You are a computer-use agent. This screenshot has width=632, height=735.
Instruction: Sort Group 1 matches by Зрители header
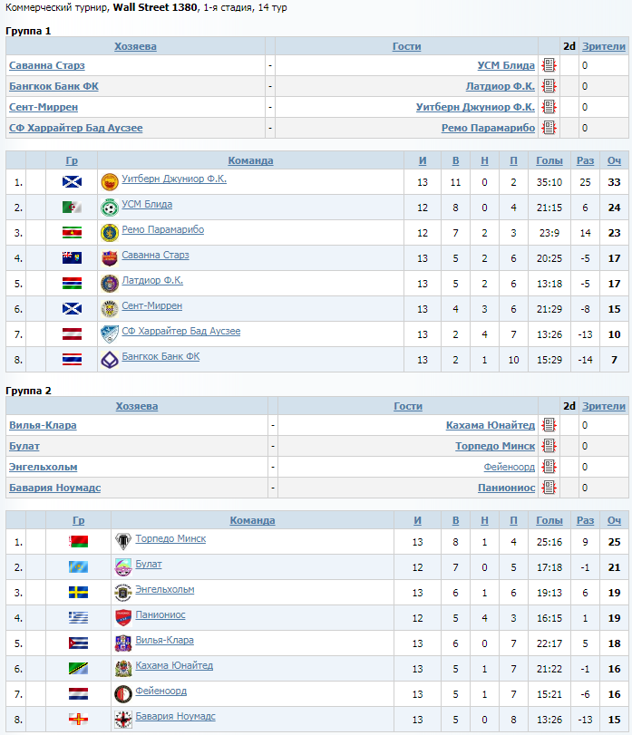pos(604,46)
